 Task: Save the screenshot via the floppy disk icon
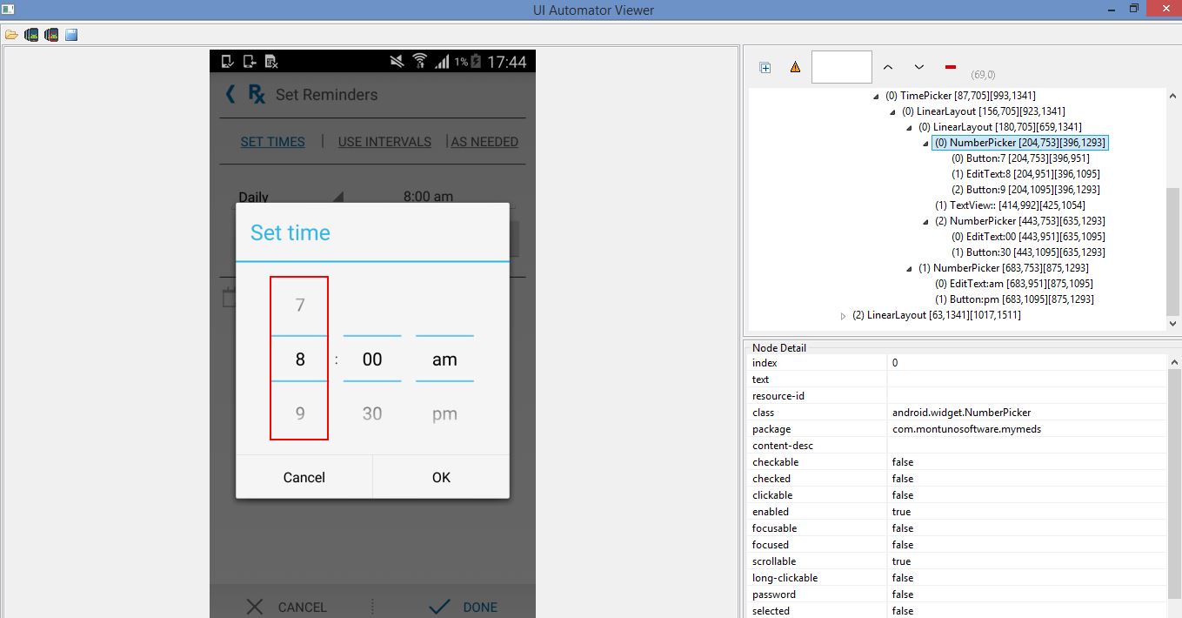click(71, 35)
